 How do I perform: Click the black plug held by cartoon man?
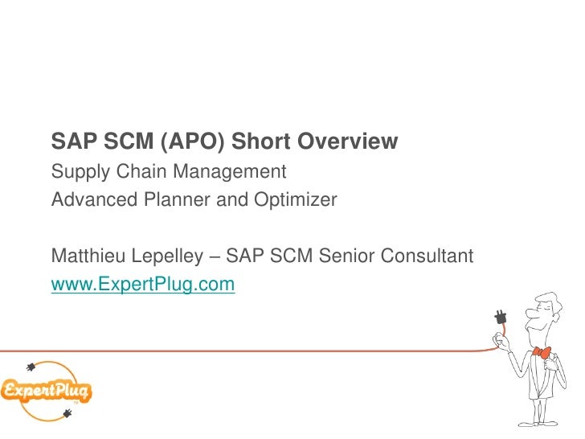pyautogui.click(x=501, y=317)
